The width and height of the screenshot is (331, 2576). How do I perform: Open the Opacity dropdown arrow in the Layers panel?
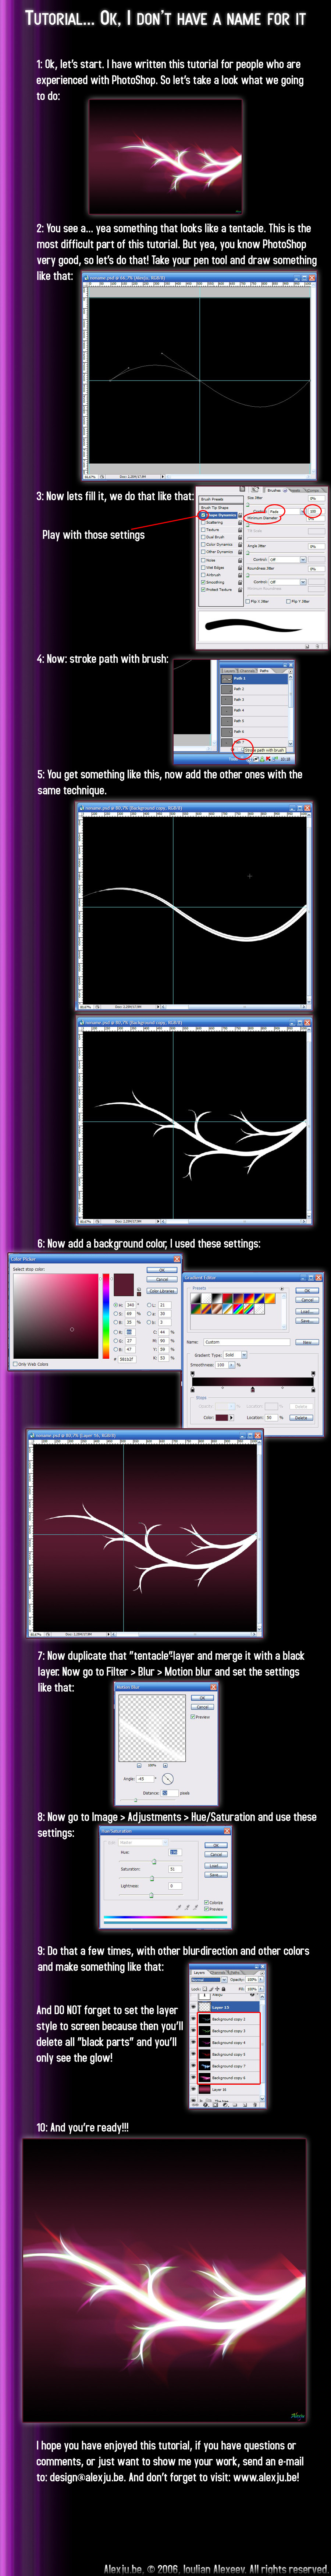261,1980
